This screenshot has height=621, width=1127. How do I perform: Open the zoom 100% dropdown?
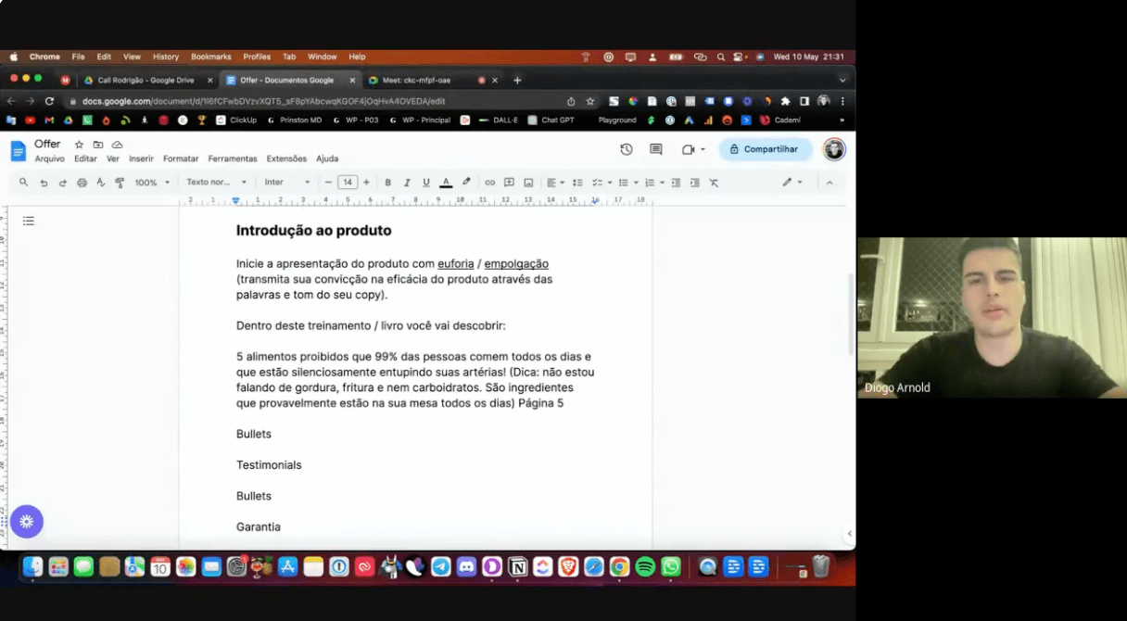[x=153, y=183]
